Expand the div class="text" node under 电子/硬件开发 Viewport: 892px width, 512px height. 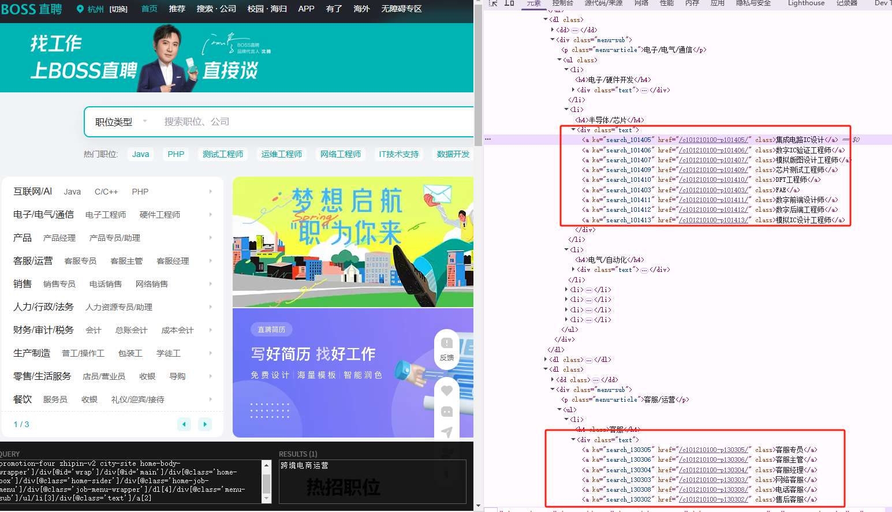573,90
